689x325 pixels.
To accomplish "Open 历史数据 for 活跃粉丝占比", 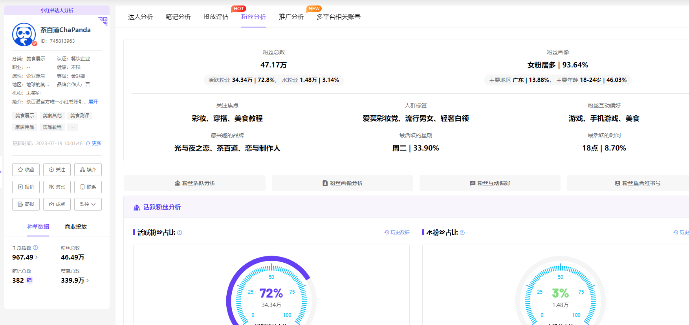I will [397, 232].
